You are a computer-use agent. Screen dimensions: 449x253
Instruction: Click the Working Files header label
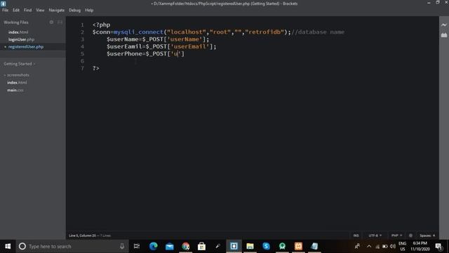coord(16,22)
